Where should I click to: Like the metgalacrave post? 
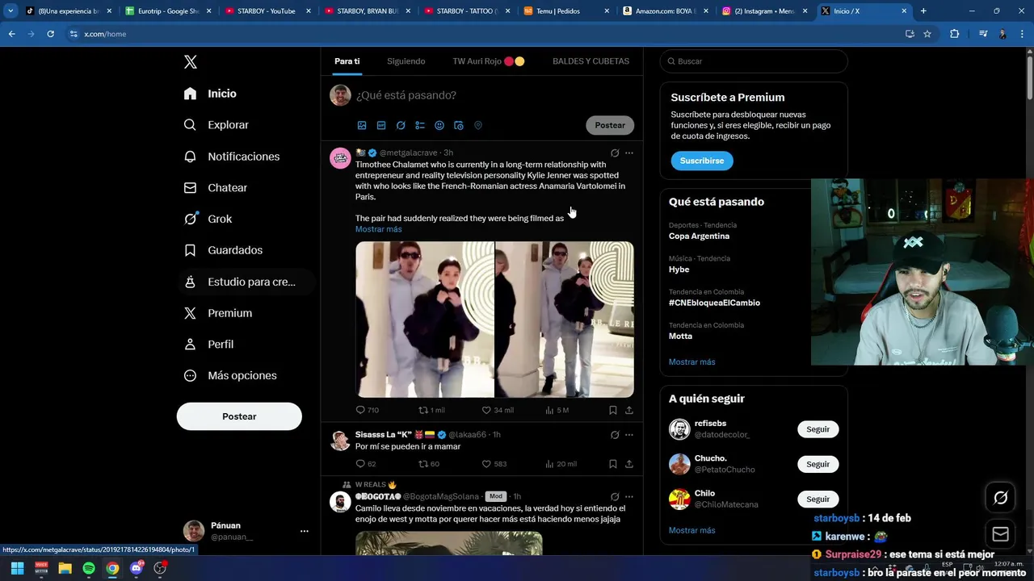pyautogui.click(x=498, y=410)
